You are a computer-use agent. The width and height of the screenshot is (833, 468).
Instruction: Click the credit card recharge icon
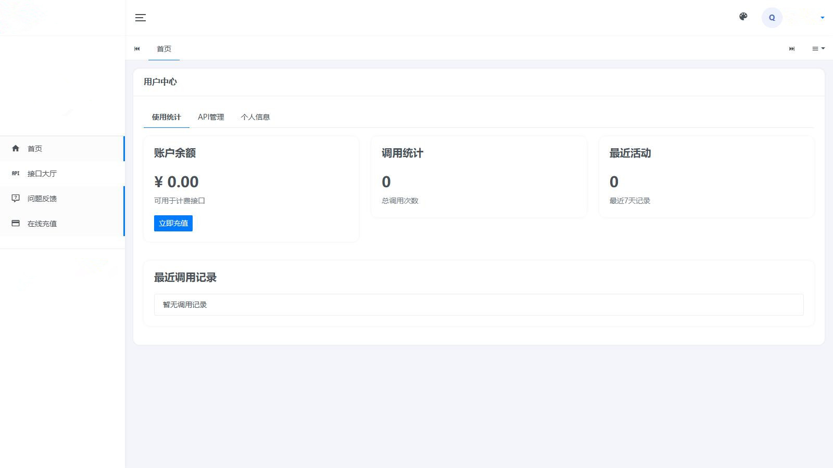[x=16, y=223]
